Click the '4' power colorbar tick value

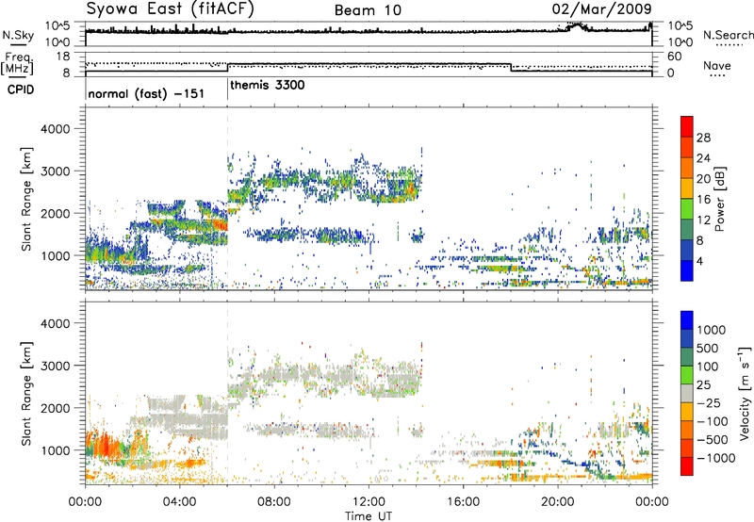click(x=699, y=261)
